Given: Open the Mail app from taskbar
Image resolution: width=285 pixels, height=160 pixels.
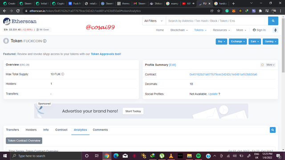Looking at the screenshot, I should click(x=125, y=156).
